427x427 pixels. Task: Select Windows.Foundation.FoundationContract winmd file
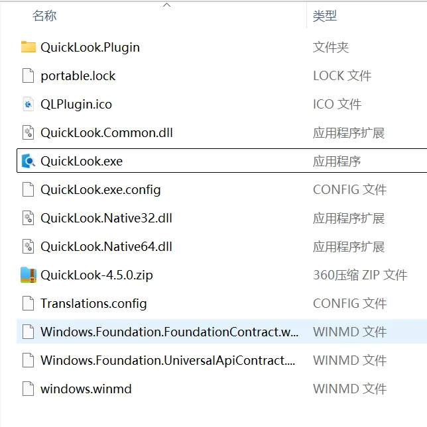pos(169,332)
